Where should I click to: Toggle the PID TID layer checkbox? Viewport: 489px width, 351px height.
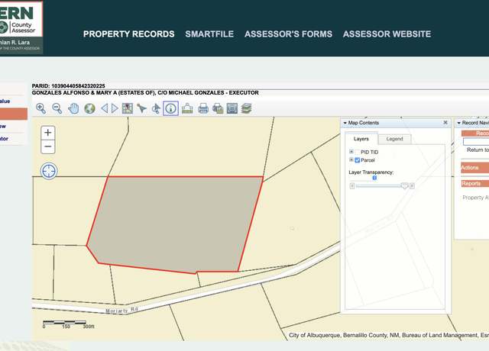point(358,152)
